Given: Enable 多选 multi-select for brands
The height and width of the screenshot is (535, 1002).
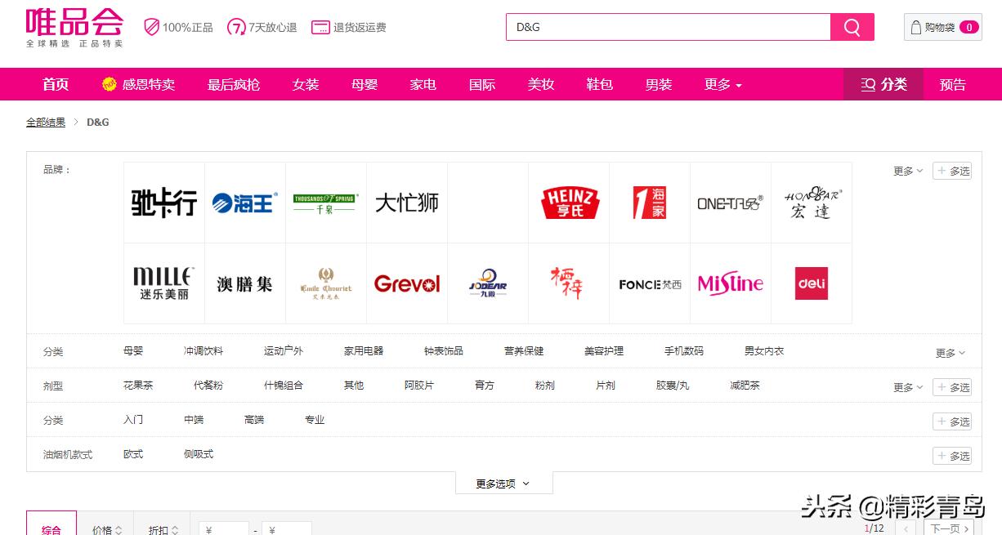Looking at the screenshot, I should coord(953,171).
